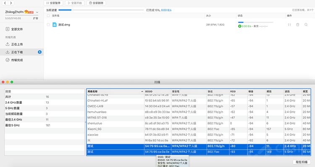
Task: Click the 频段 column header
Action: point(275,91)
